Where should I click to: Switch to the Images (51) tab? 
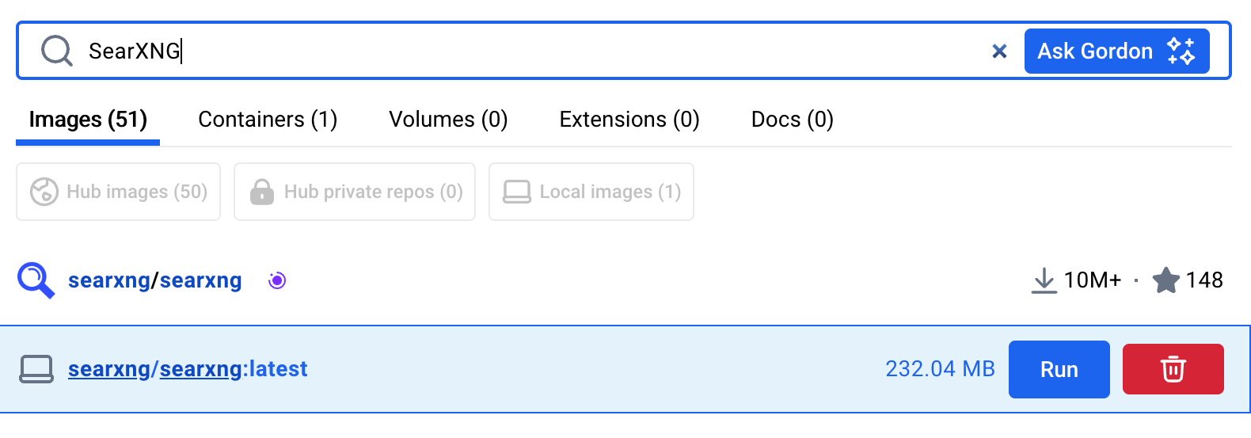(x=88, y=120)
